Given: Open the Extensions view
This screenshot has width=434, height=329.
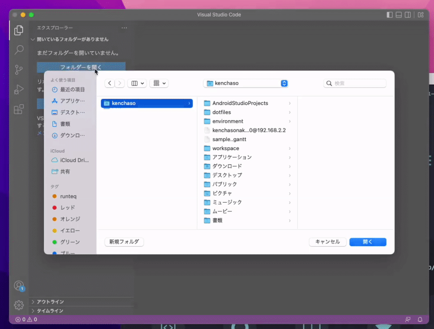Looking at the screenshot, I should 19,109.
